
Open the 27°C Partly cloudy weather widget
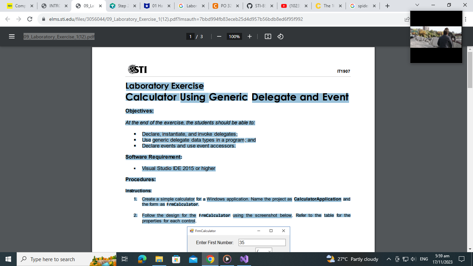point(352,259)
